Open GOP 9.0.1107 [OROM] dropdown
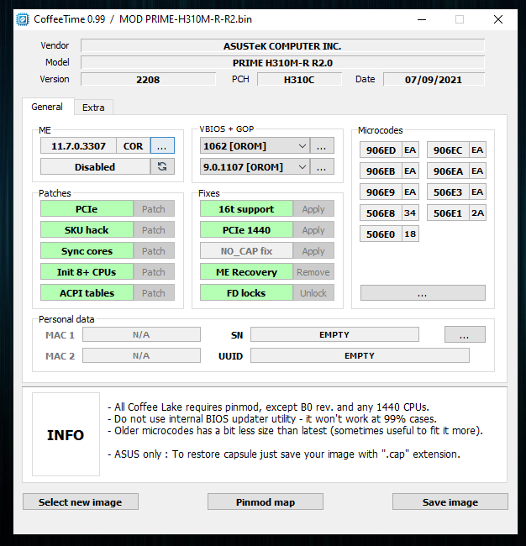The width and height of the screenshot is (526, 546). (255, 167)
